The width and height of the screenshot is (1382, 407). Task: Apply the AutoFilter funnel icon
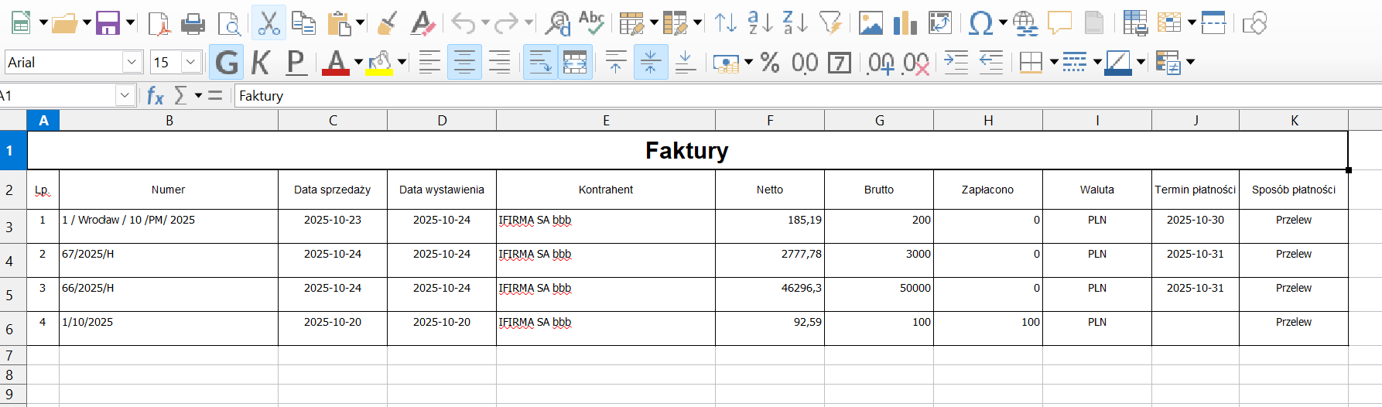[830, 23]
